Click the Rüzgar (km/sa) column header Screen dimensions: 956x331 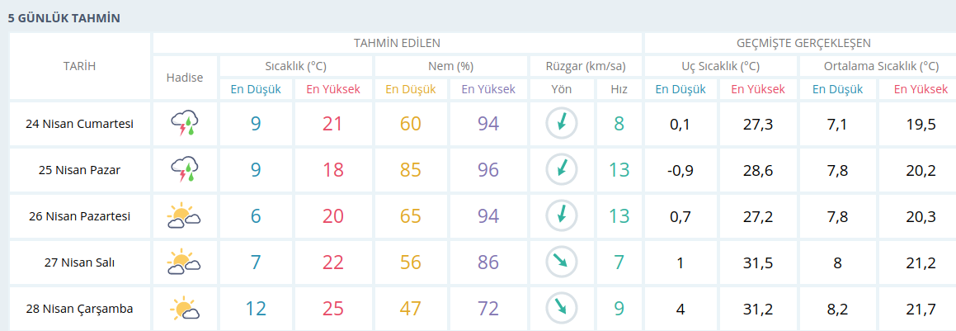585,66
